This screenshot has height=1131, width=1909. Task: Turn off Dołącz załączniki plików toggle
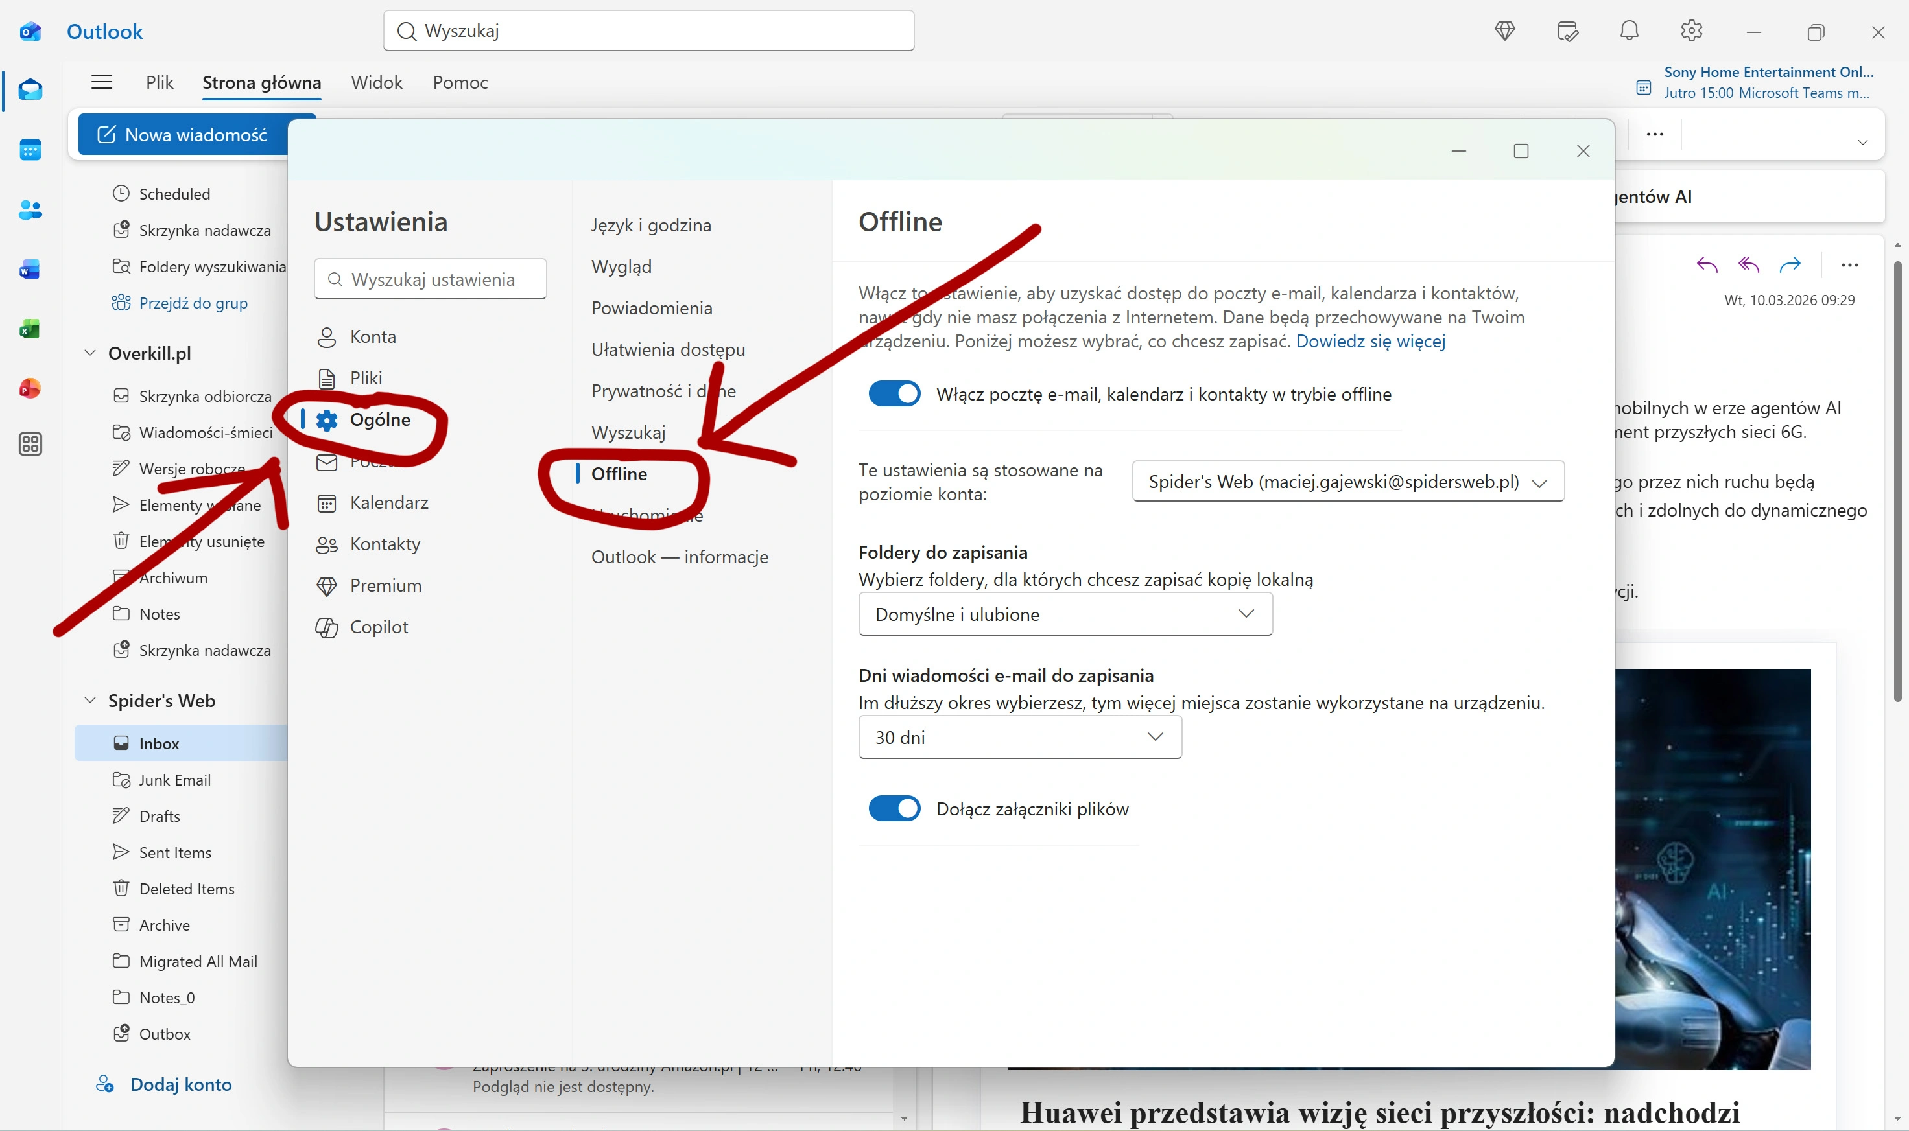coord(894,809)
